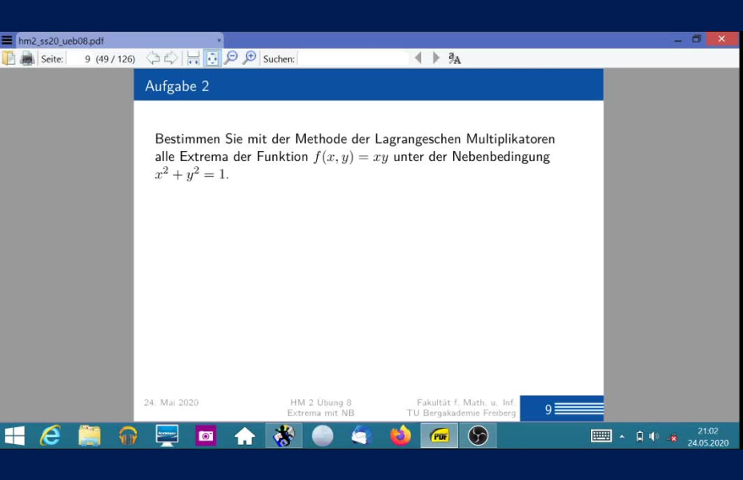Open the headphones music app

[128, 435]
